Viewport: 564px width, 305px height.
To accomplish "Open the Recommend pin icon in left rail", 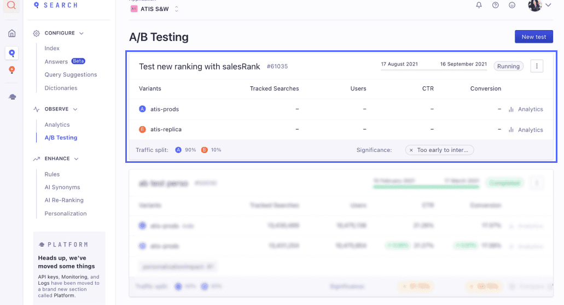I will (x=12, y=70).
